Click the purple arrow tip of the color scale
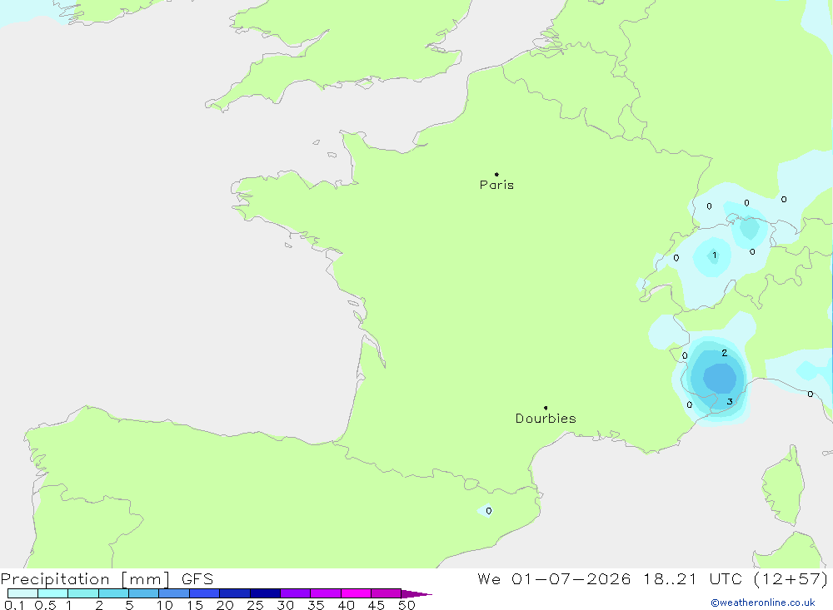This screenshot has height=610, width=833. [416, 593]
